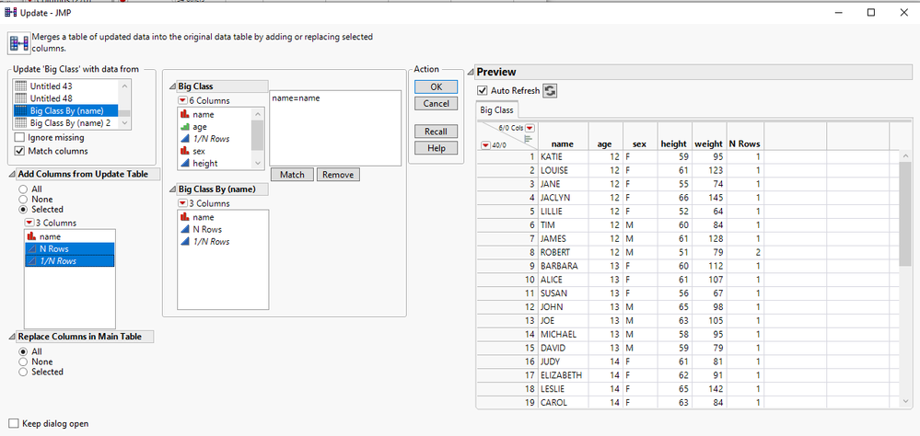Image resolution: width=920 pixels, height=436 pixels.
Task: Select sex column in Big Class list
Action: click(199, 151)
